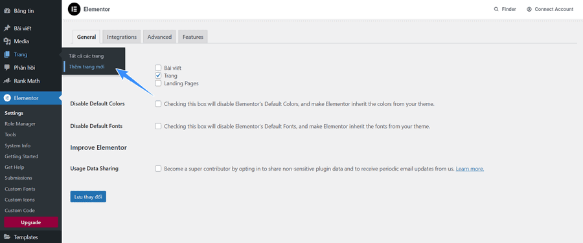This screenshot has width=583, height=243.
Task: Click the Templates folder icon
Action: [6, 237]
